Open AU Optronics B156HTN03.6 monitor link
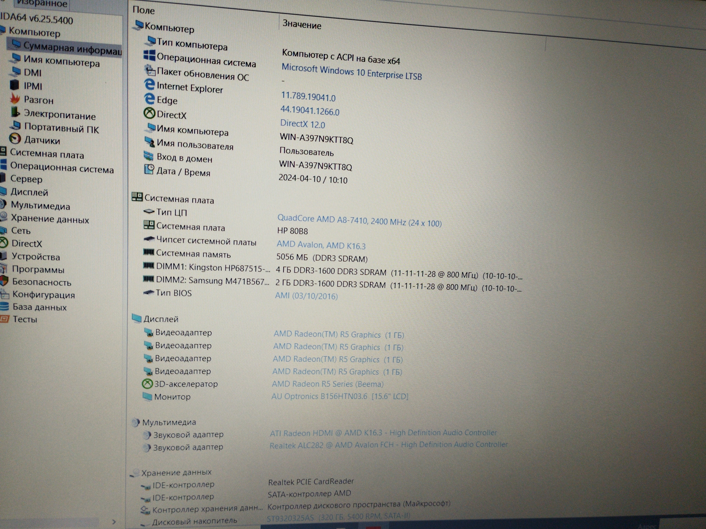706x529 pixels. click(340, 396)
